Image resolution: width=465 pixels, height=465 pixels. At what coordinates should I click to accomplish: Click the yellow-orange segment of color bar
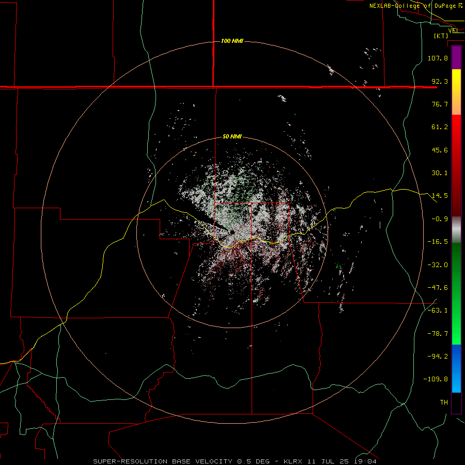(x=456, y=92)
